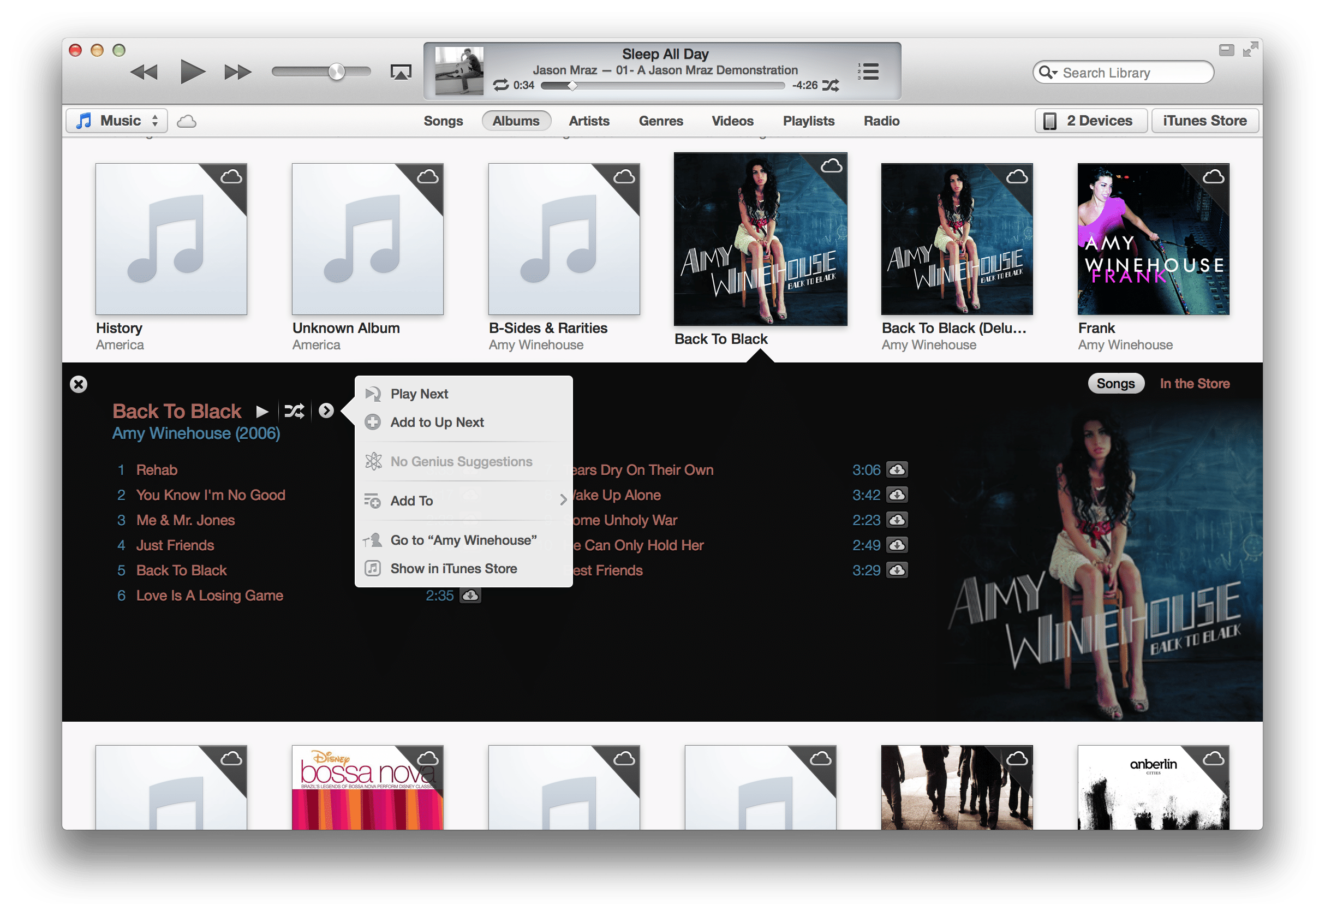Select track You Know I'm No Good
This screenshot has height=916, width=1325.
211,495
